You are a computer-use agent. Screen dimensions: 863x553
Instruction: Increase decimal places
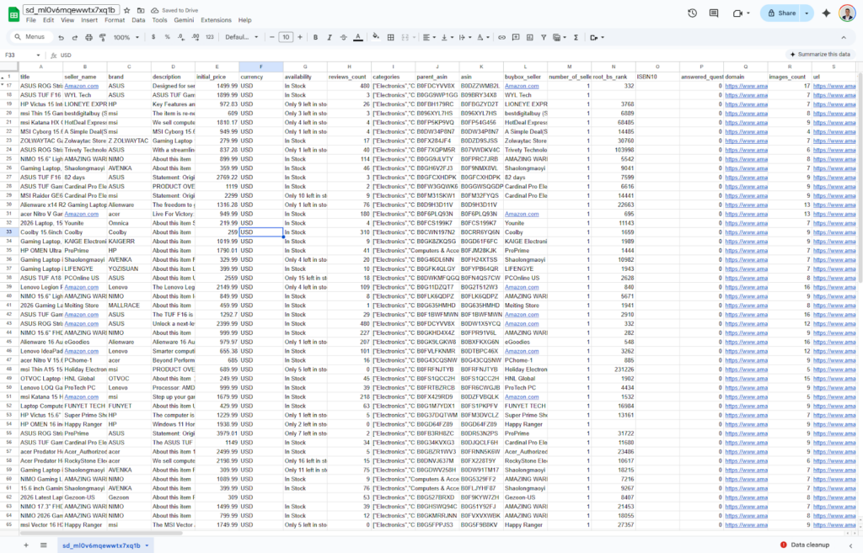(x=196, y=37)
